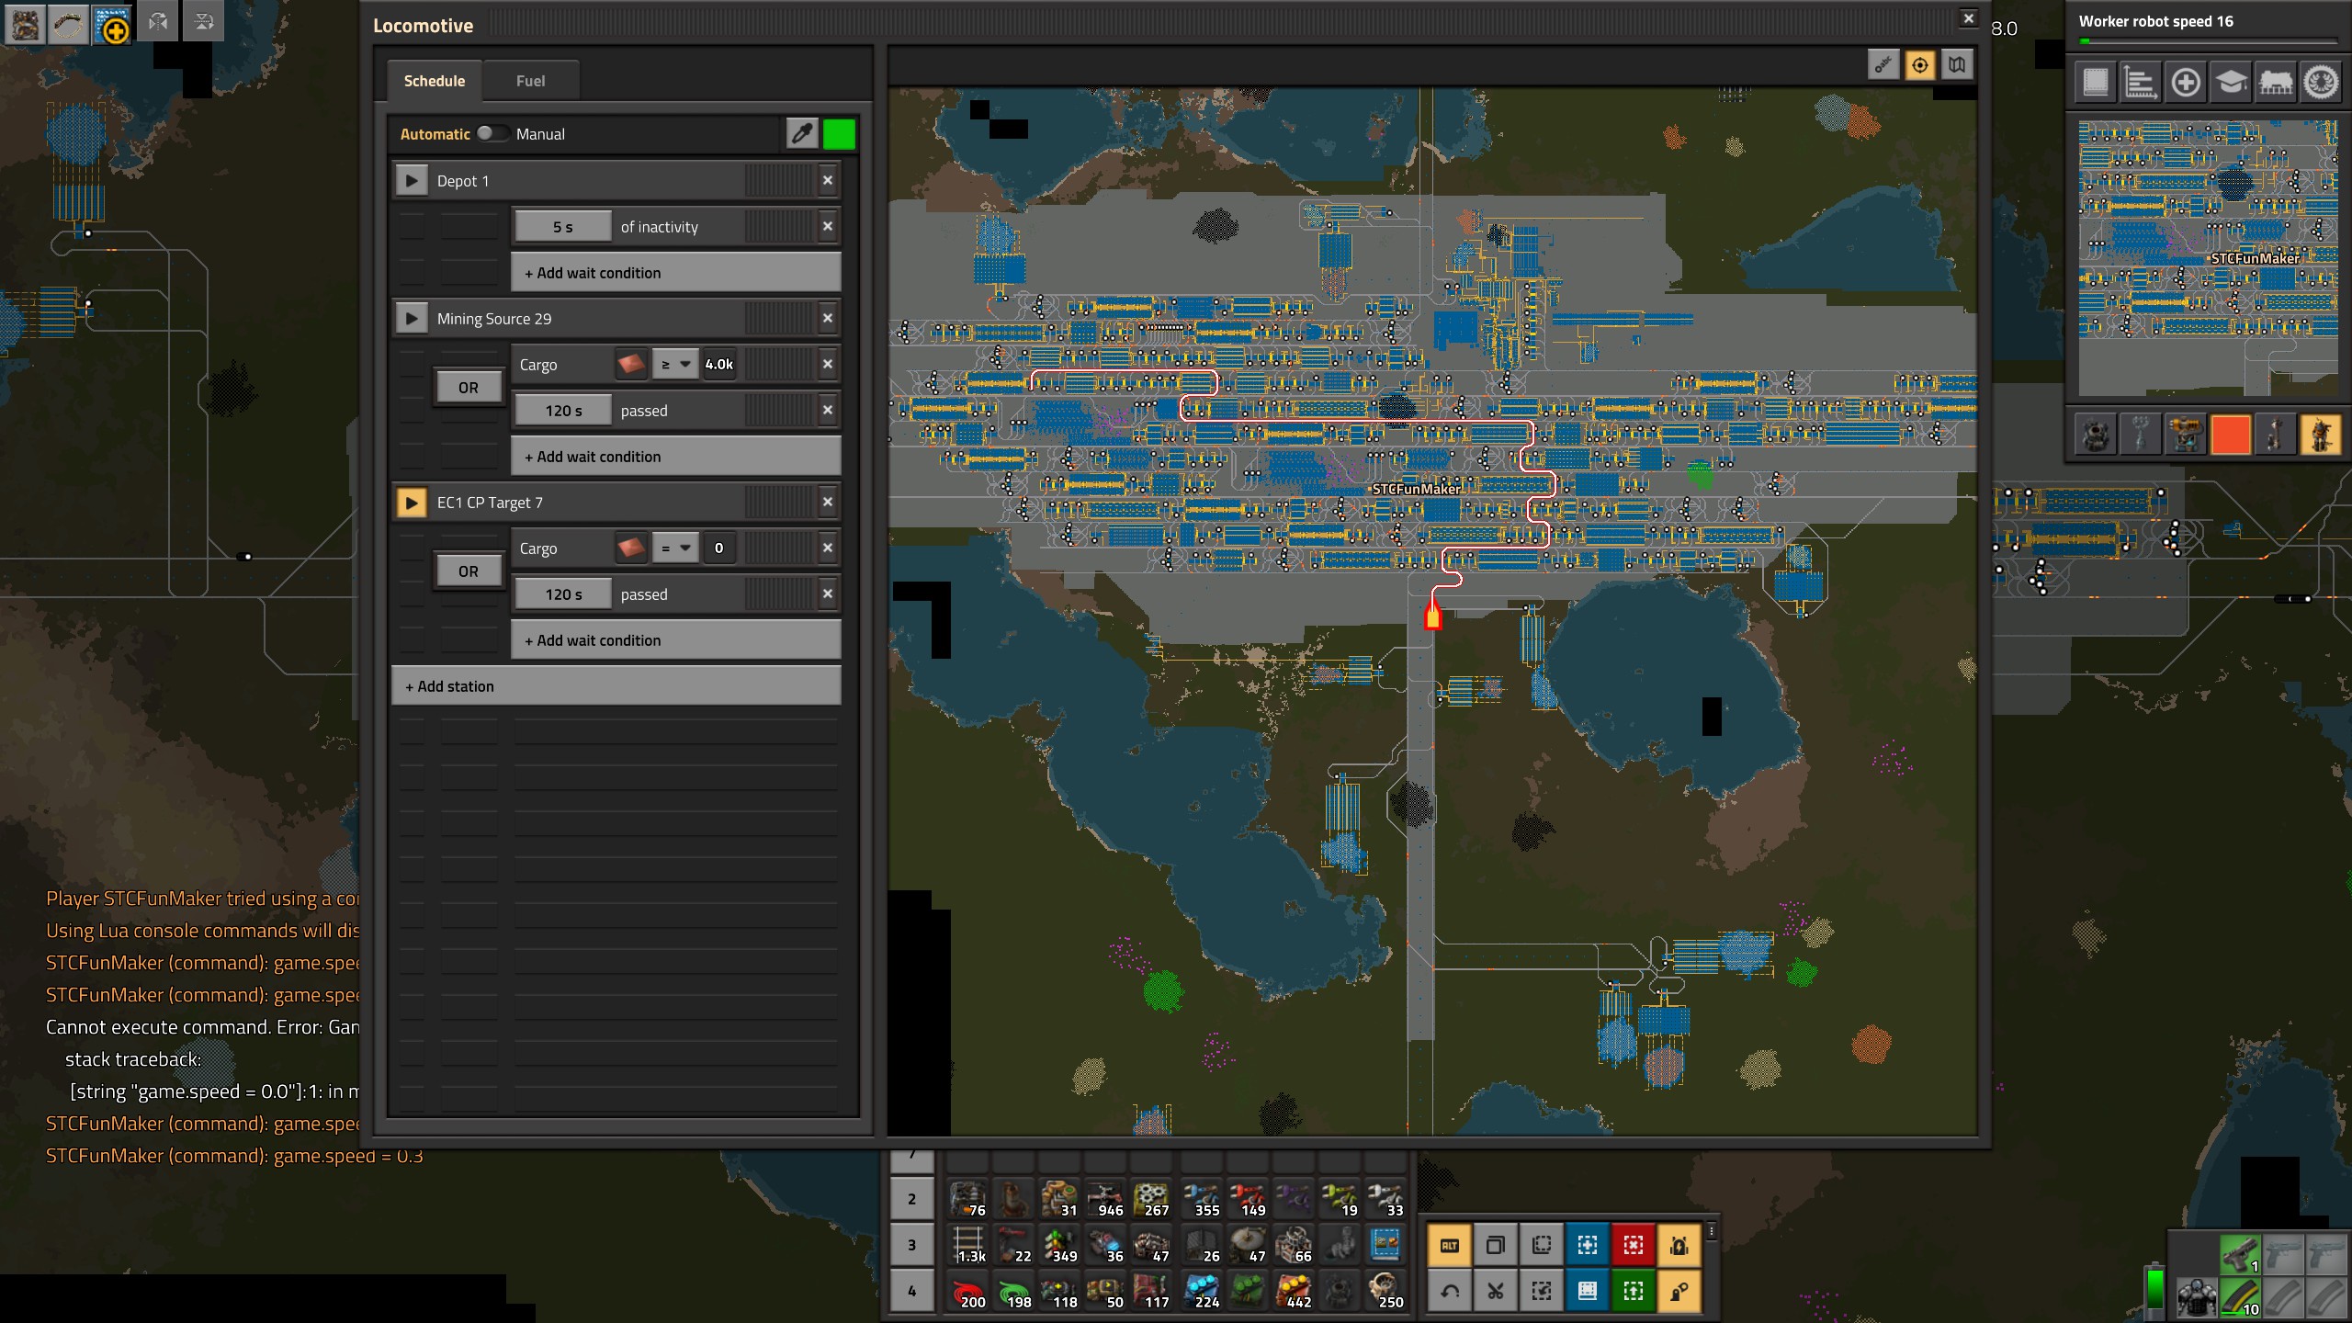Click the + Add station button

point(616,686)
